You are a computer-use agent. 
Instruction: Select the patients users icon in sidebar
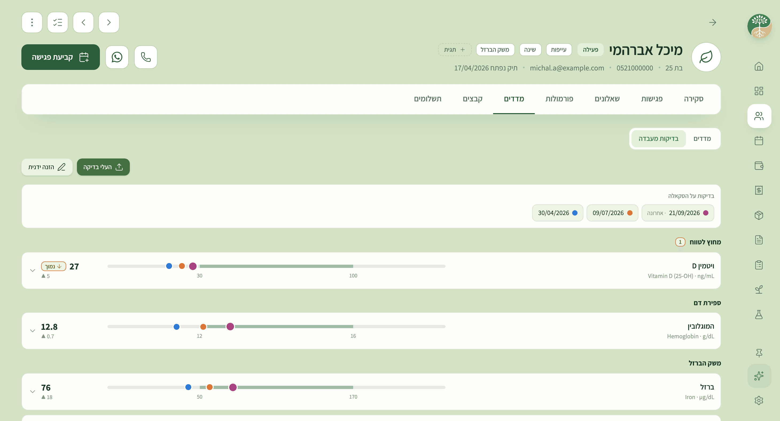coord(759,116)
